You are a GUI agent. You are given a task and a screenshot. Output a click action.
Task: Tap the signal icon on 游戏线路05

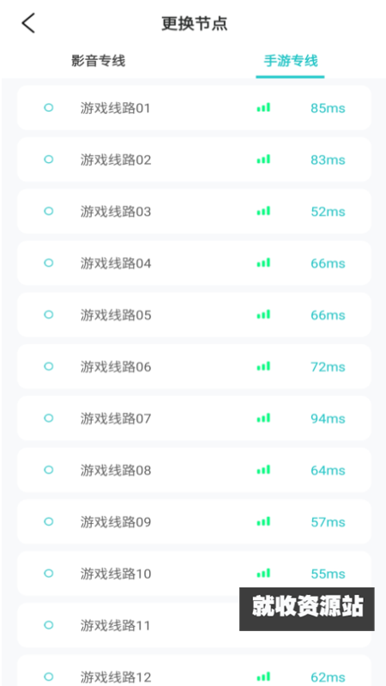[263, 315]
